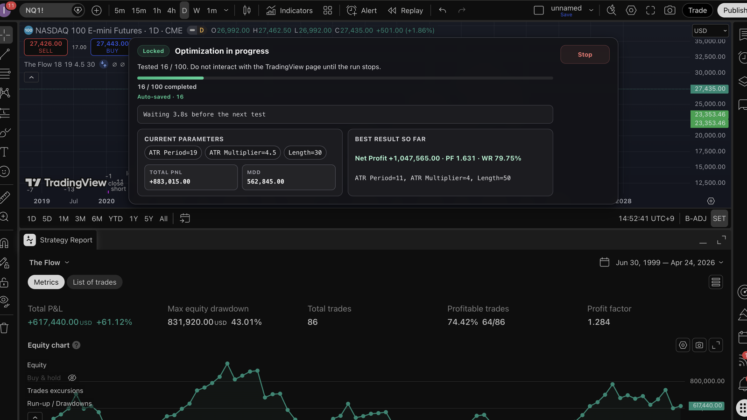Image resolution: width=747 pixels, height=420 pixels.
Task: Select the trend line drawing tool
Action: (x=5, y=54)
